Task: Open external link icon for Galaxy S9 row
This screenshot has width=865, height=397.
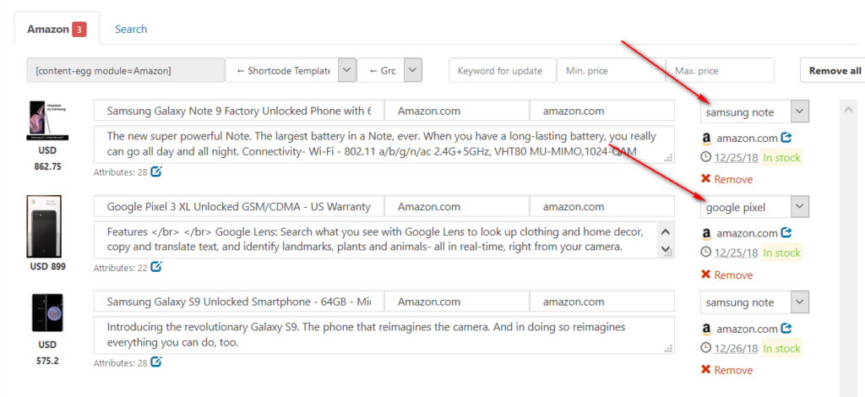Action: pyautogui.click(x=787, y=328)
